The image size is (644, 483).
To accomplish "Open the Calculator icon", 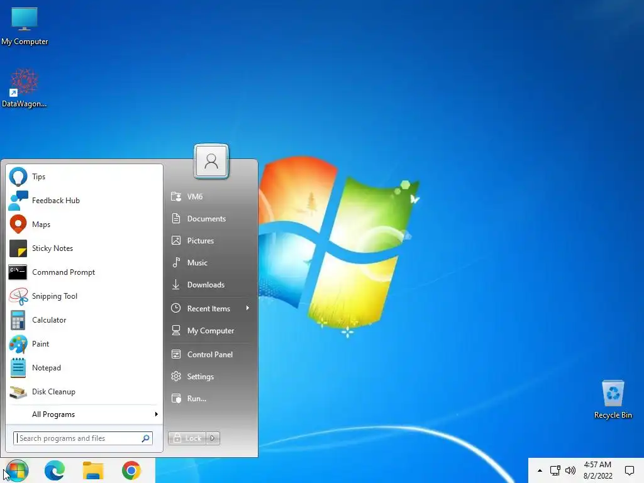I will click(18, 320).
